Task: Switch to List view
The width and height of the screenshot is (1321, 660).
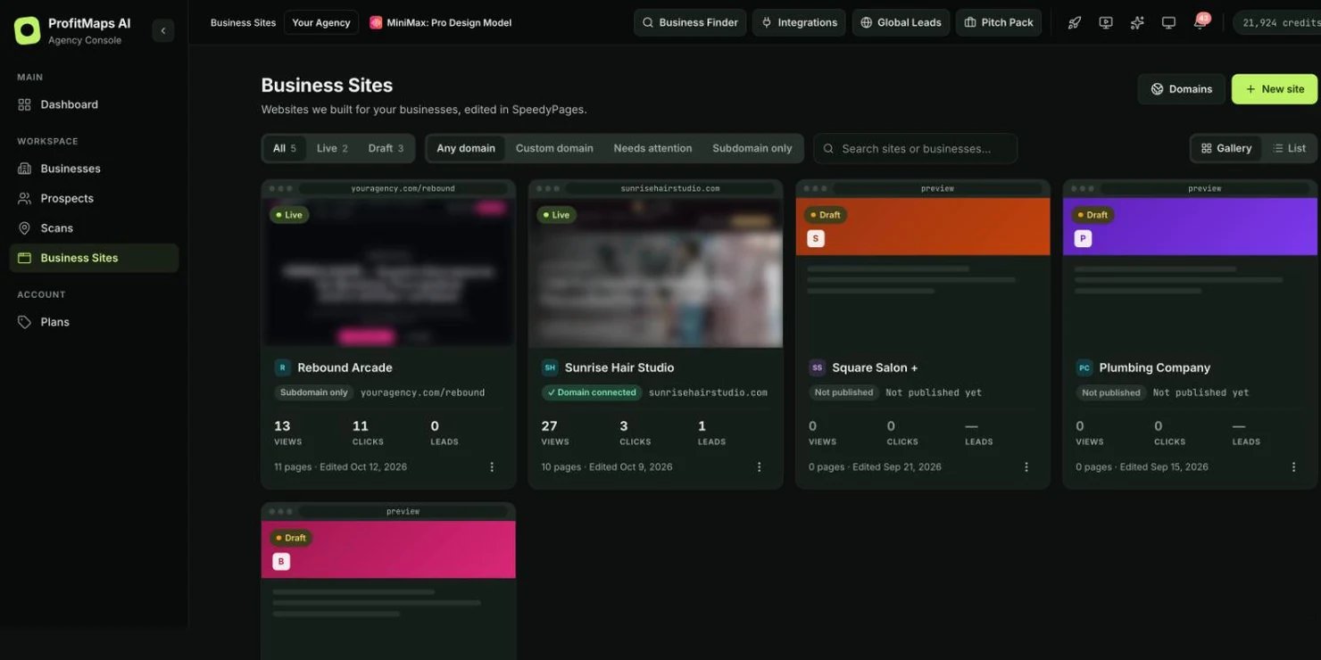Action: pyautogui.click(x=1289, y=148)
